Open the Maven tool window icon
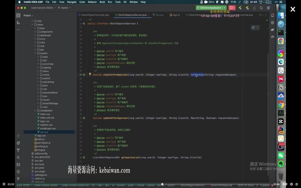The width and height of the screenshot is (301, 188). pos(272,36)
